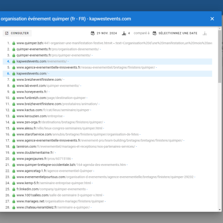Open www.aleou.fr lieux-congres-seminaires link
223x223 pixels.
click(59, 128)
